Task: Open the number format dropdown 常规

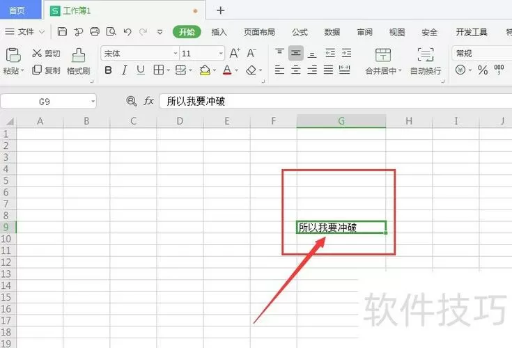Action: tap(482, 53)
